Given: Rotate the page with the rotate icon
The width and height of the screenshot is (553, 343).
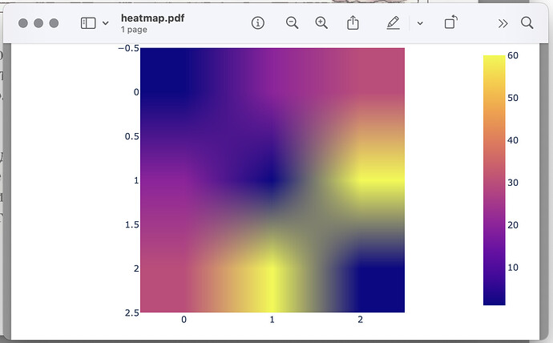Looking at the screenshot, I should [x=450, y=22].
